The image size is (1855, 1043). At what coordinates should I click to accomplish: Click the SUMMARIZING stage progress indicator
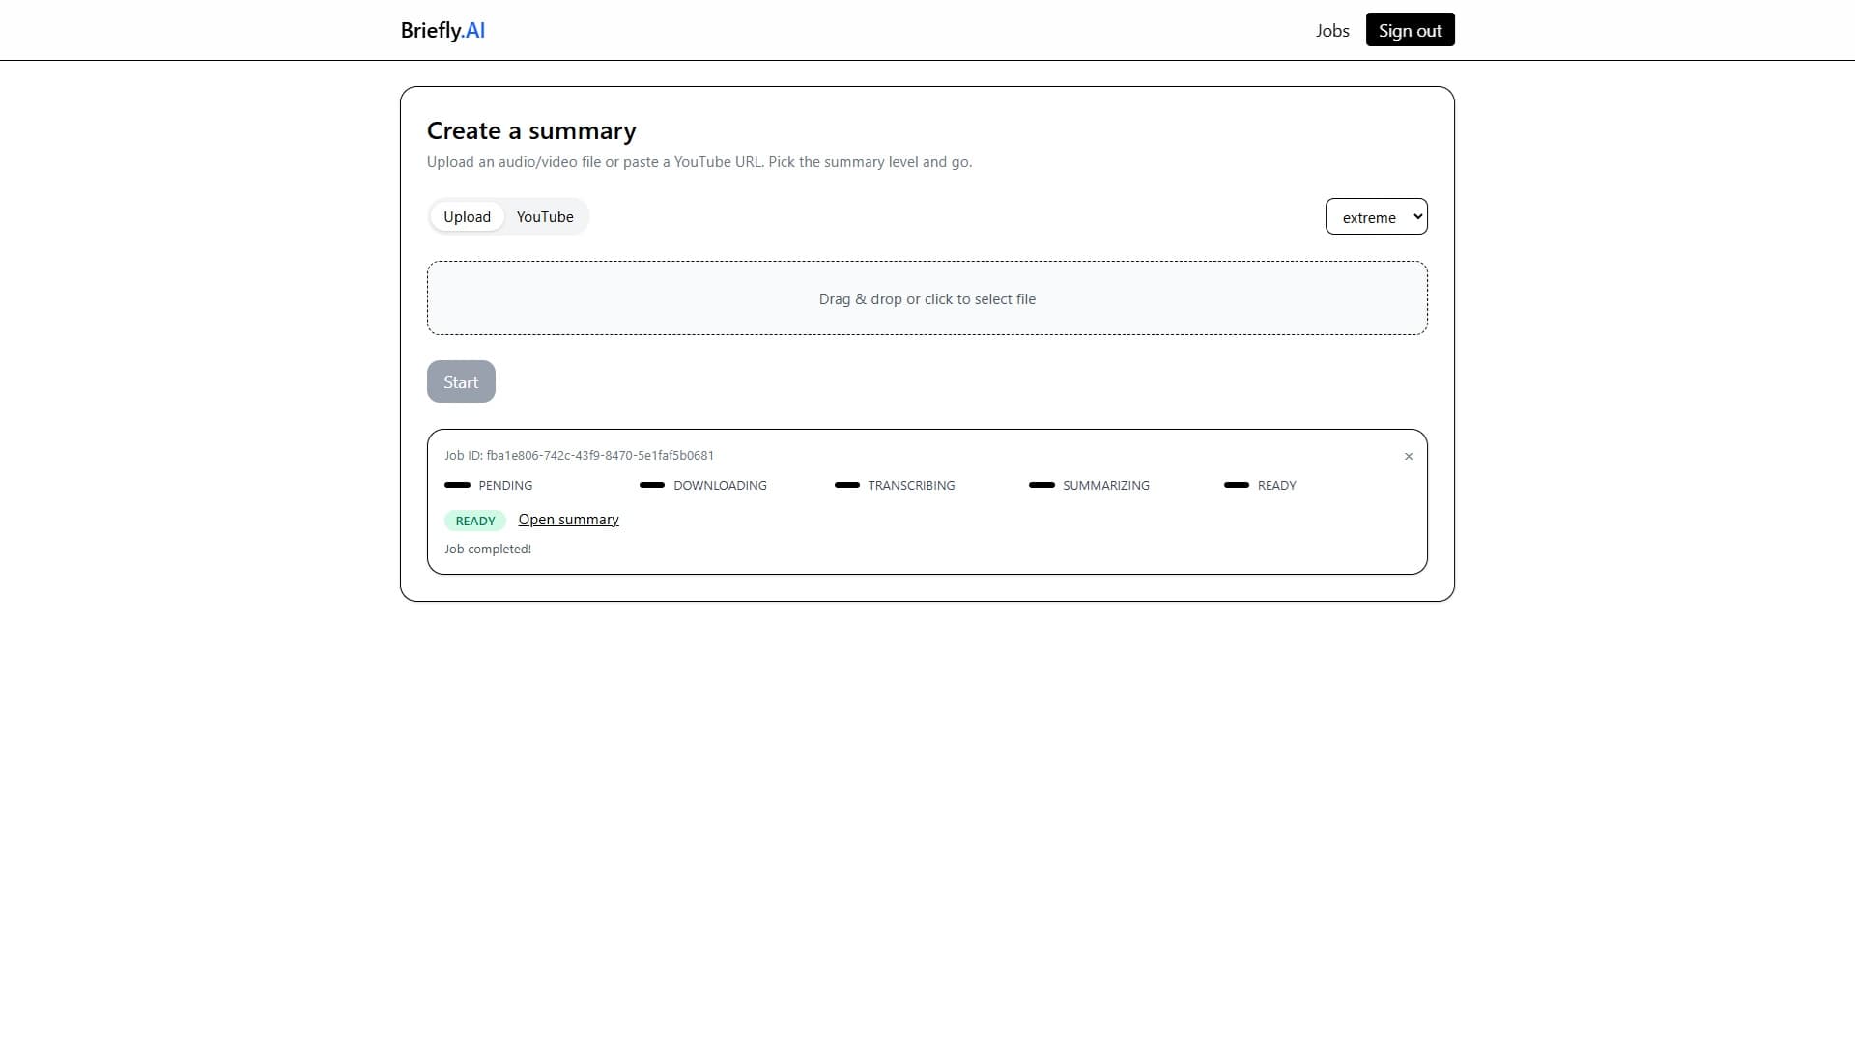point(1042,485)
